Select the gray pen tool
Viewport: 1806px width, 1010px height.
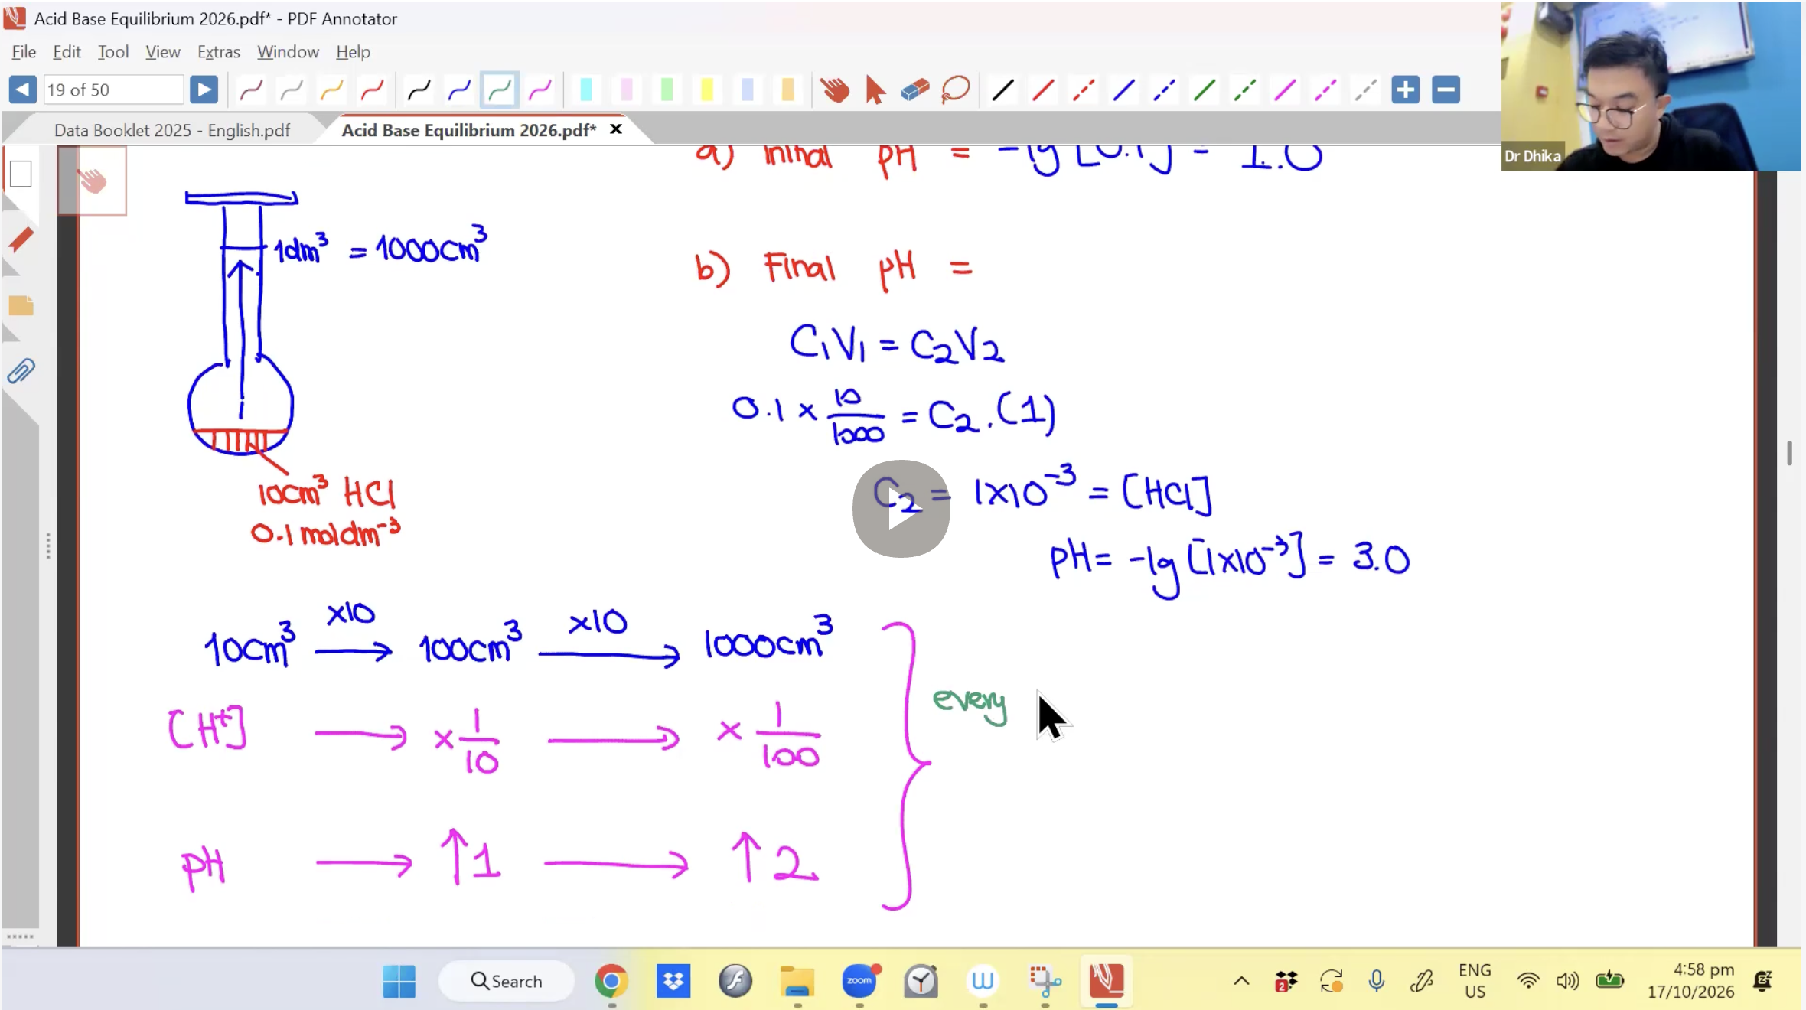click(x=292, y=90)
